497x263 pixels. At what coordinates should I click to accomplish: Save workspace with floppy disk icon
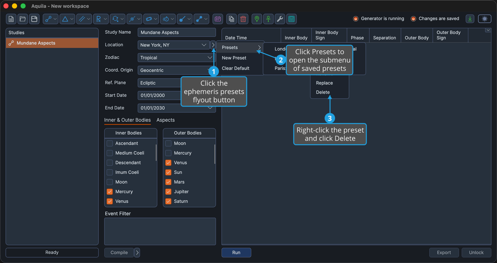pos(34,19)
